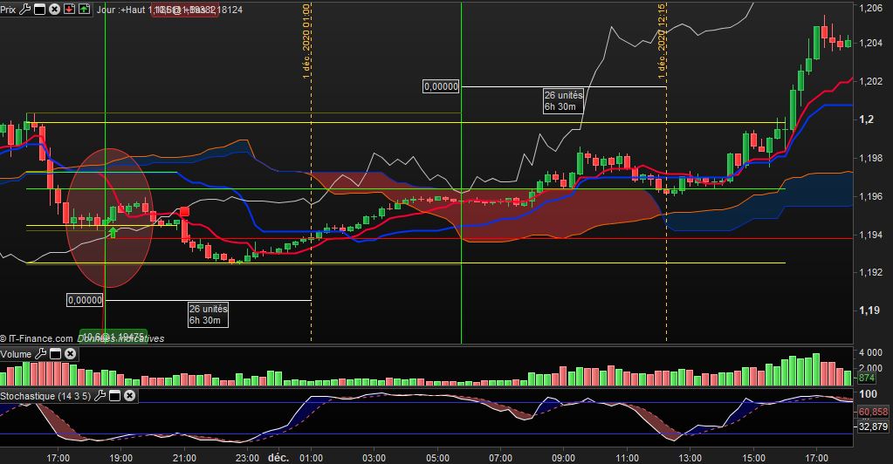Click the 874 volume value label
Viewport: 893px width, 464px height.
[x=867, y=378]
